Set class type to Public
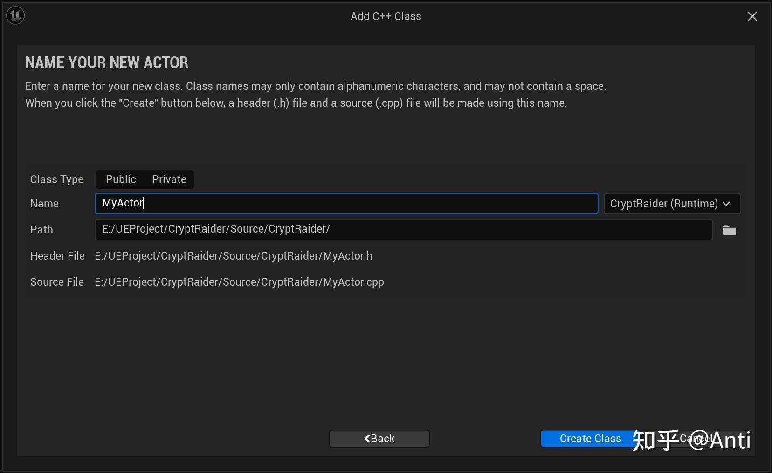The height and width of the screenshot is (473, 772). [x=121, y=179]
